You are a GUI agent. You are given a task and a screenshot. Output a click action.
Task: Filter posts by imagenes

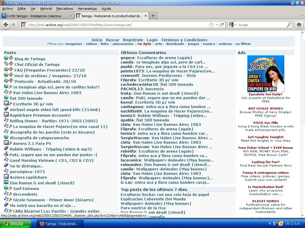(74, 44)
